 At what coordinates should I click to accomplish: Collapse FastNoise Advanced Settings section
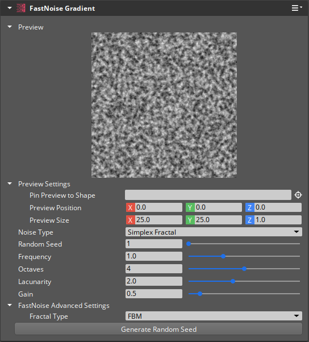click(x=10, y=305)
